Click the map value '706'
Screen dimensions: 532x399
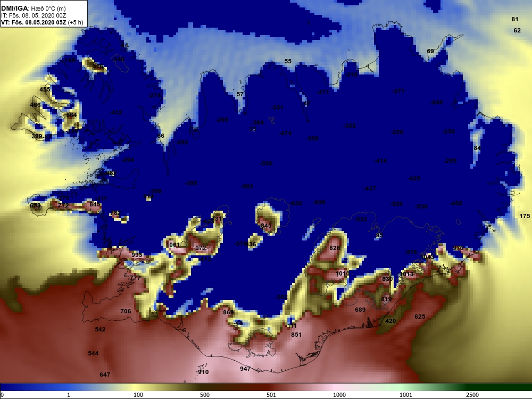(x=126, y=311)
